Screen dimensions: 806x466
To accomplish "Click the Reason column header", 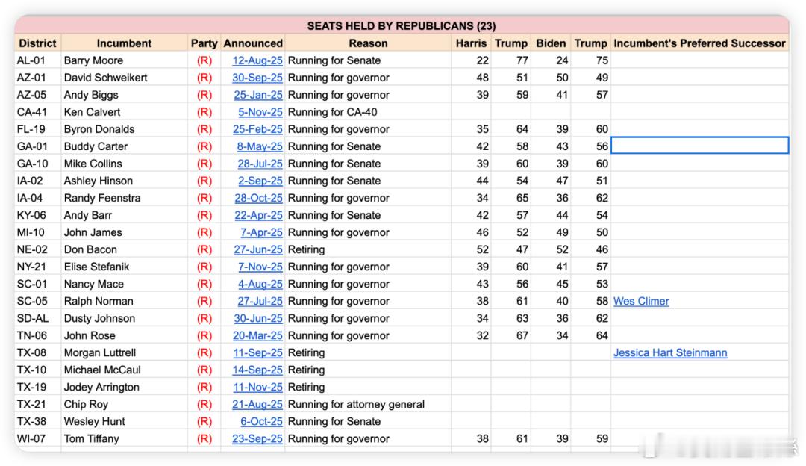I will [368, 43].
